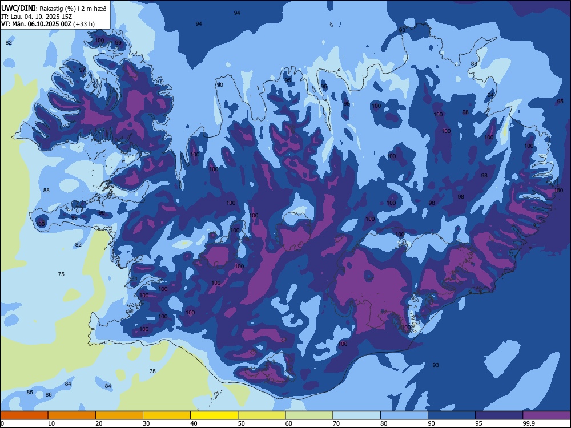Viewport: 571px width, 428px height.
Task: Pick the pale blue 70–80 legend swatch
Action: pyautogui.click(x=356, y=415)
